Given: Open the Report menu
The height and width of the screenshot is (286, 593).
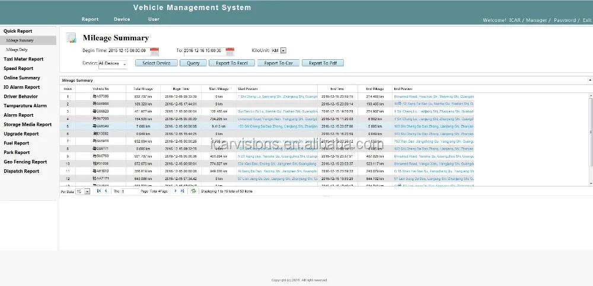Looking at the screenshot, I should coord(90,20).
